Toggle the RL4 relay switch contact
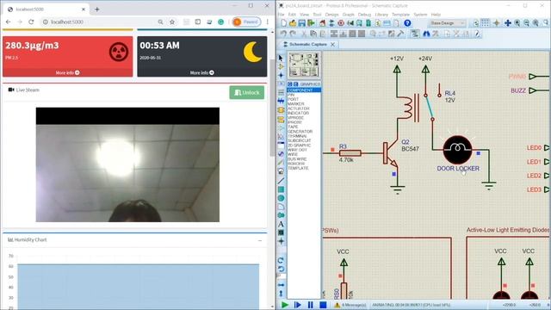This screenshot has height=310, width=551. (429, 107)
